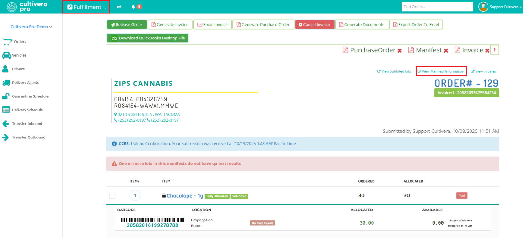This screenshot has width=523, height=238.
Task: Click the Find Order search field
Action: coord(437,7)
